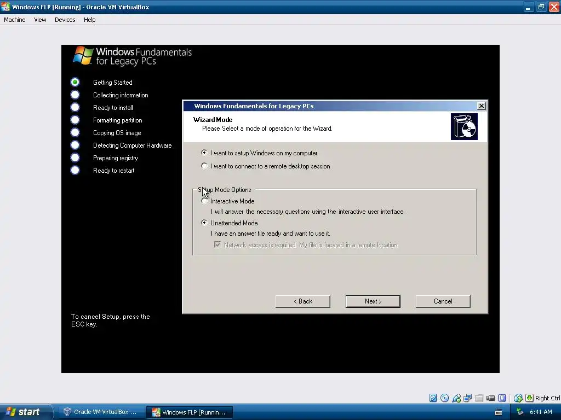Viewport: 561px width, 420px height.
Task: Click the setup CD box icon in dialog header
Action: (x=464, y=127)
